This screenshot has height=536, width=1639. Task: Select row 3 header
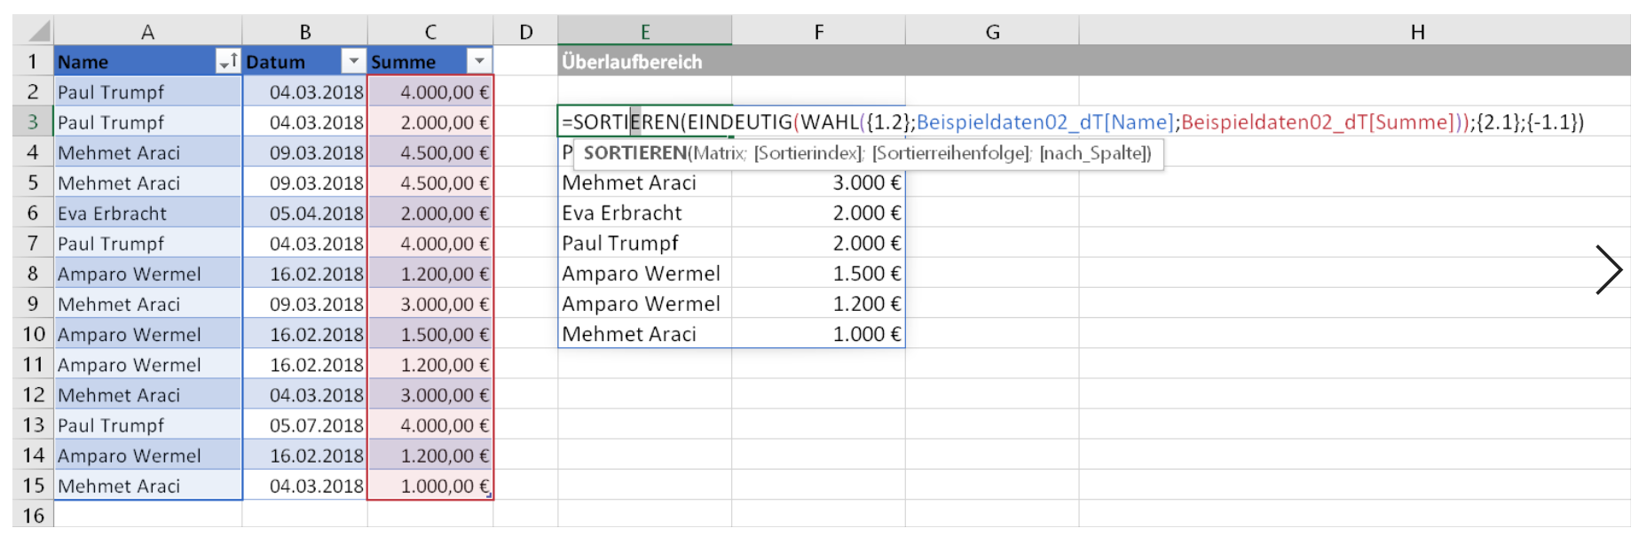coord(33,122)
